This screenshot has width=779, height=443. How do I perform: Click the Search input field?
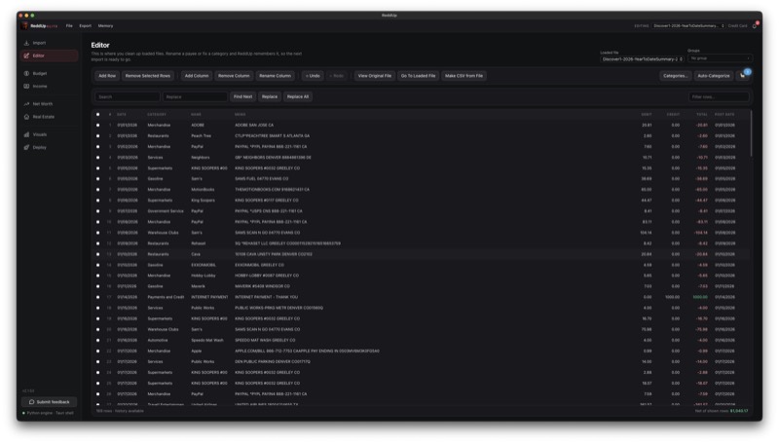click(x=128, y=96)
